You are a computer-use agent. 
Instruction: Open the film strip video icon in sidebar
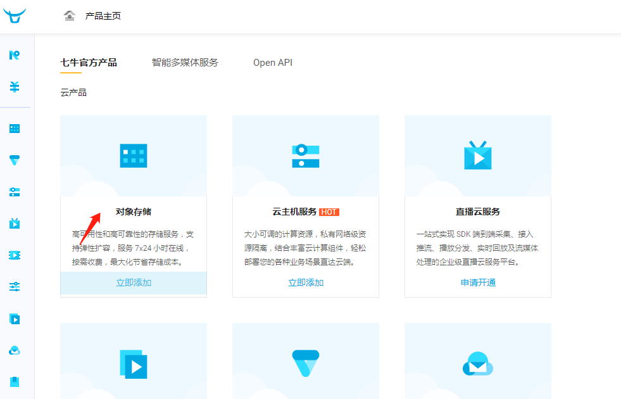point(15,255)
